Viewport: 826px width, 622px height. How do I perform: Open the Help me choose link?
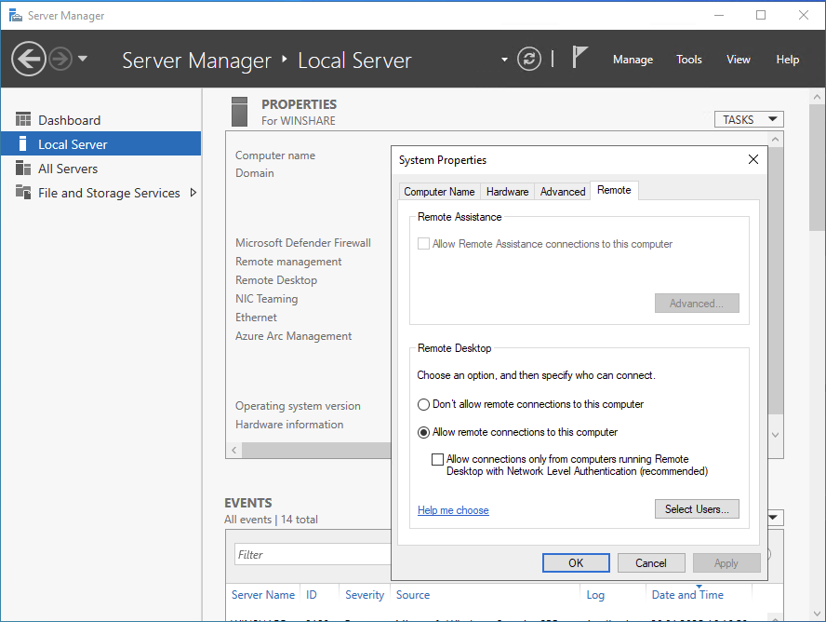pyautogui.click(x=453, y=510)
